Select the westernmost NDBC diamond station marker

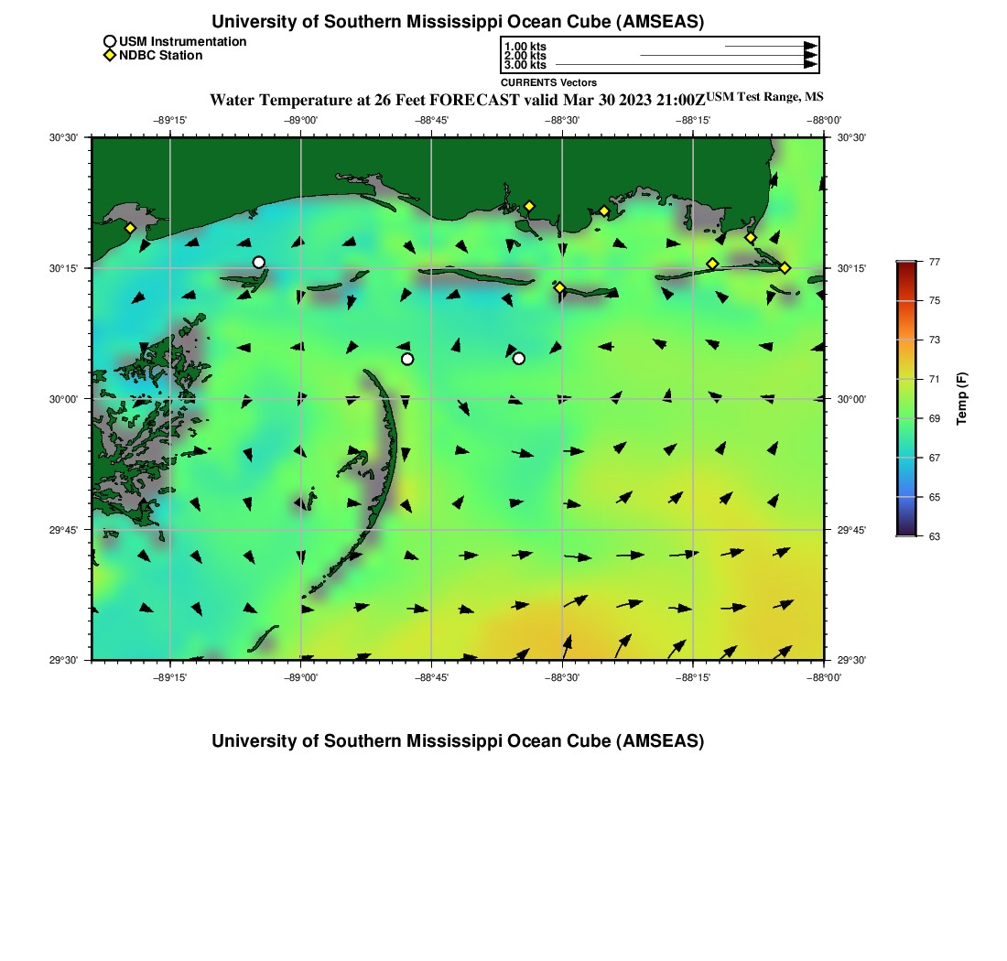click(x=130, y=228)
